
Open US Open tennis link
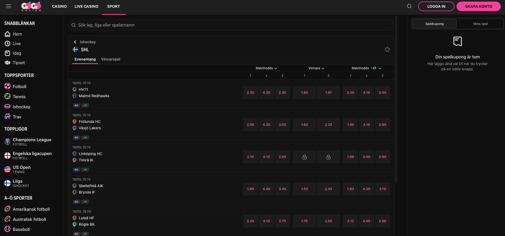pyautogui.click(x=18, y=169)
